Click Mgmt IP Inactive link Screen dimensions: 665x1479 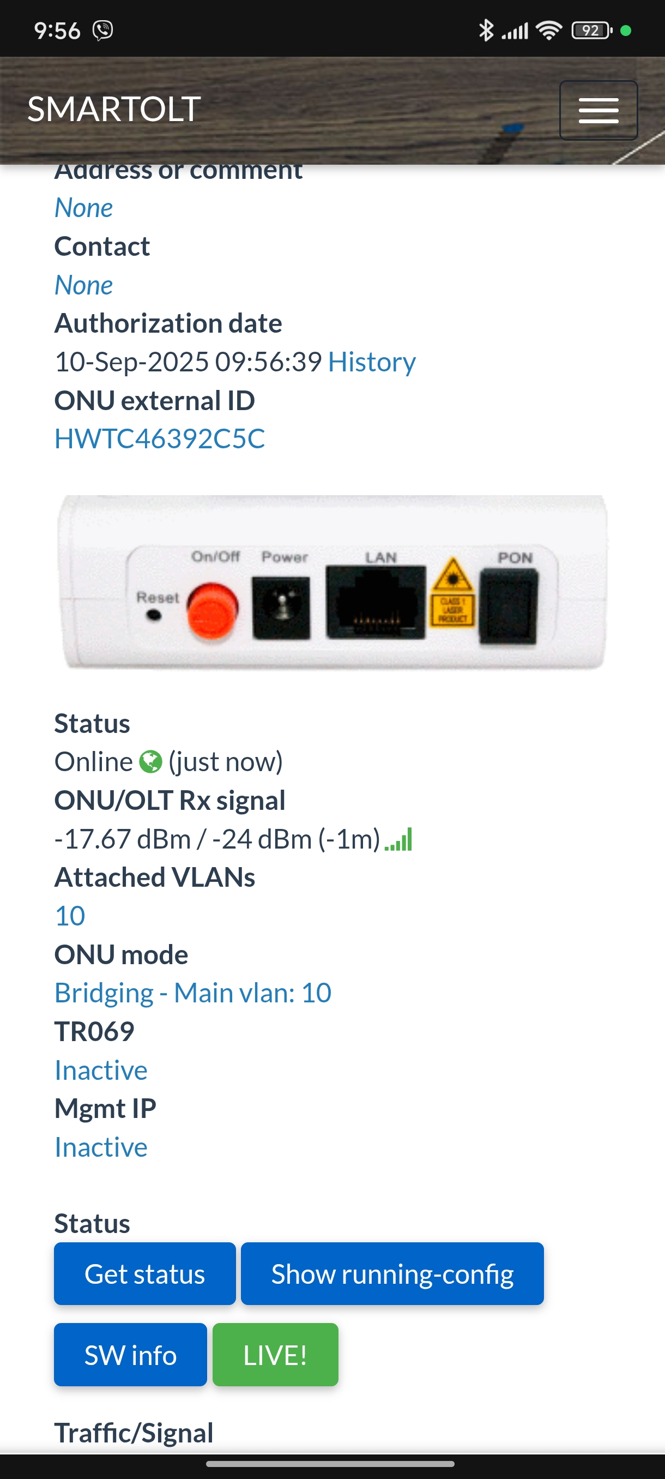[101, 1148]
